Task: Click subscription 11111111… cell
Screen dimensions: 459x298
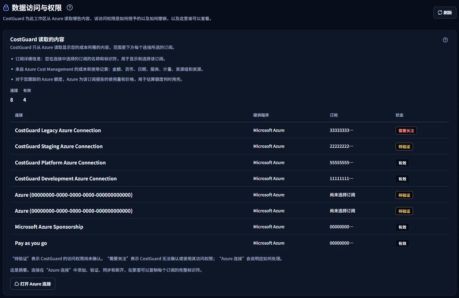Action: pyautogui.click(x=341, y=179)
